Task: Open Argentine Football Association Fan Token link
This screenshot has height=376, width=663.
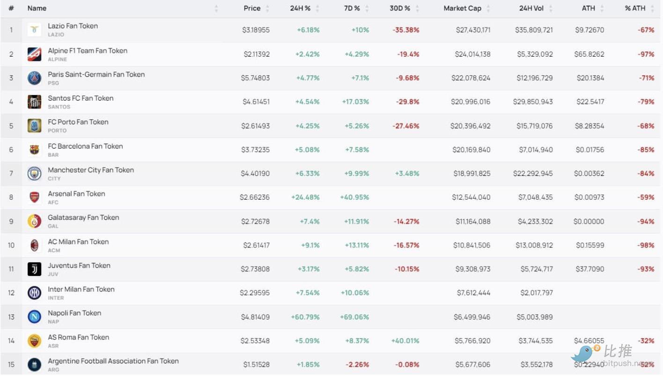Action: (x=113, y=361)
